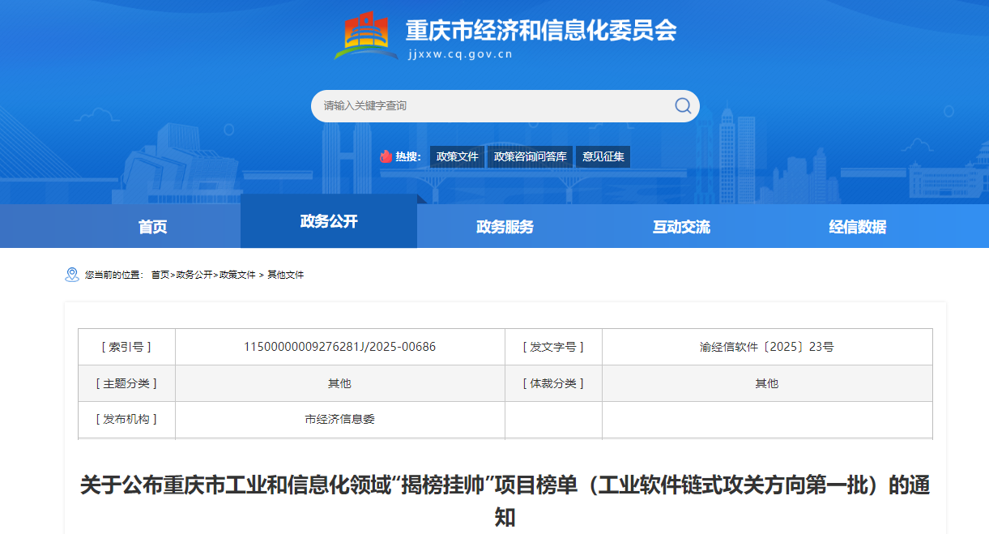Open the 互动交流 navigation item

681,227
